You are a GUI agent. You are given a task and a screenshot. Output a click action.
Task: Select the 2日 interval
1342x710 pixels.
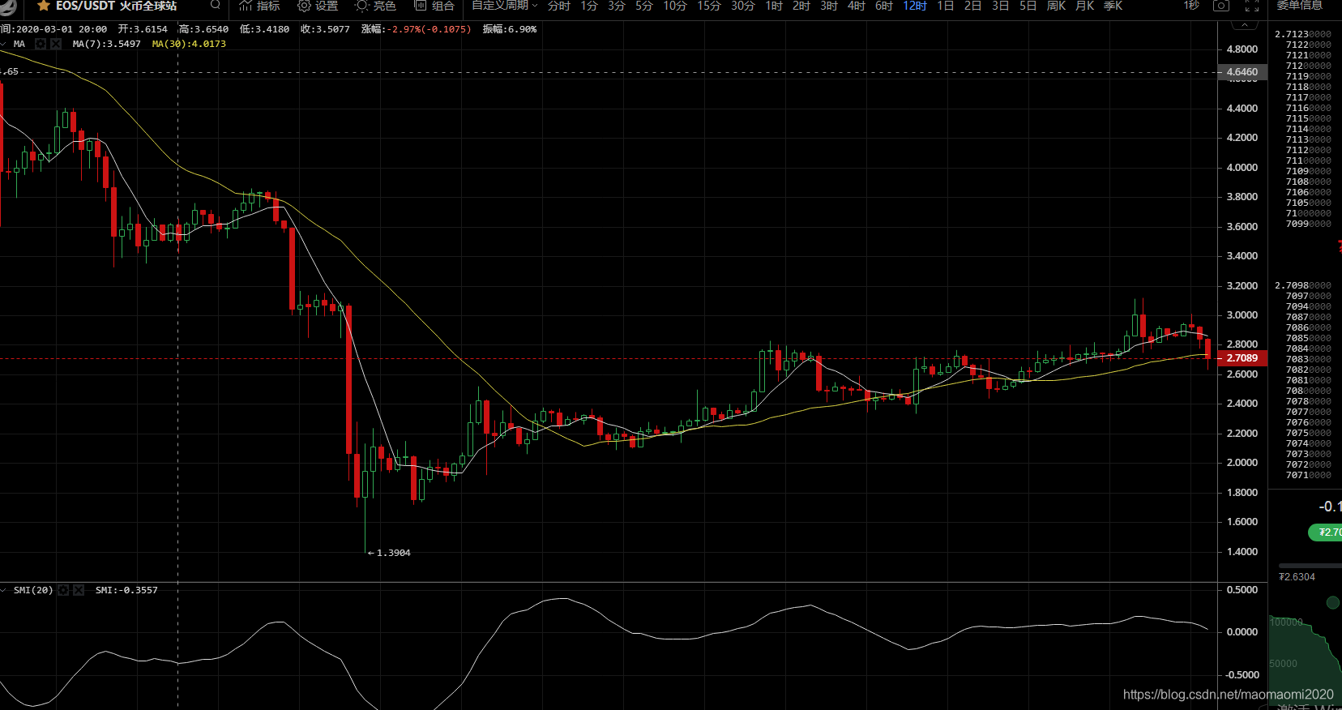tap(973, 6)
